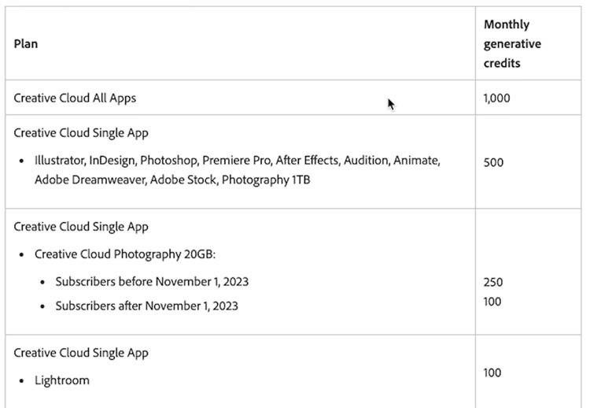Click Subscribers after November 1, 2023
The height and width of the screenshot is (408, 590).
147,306
